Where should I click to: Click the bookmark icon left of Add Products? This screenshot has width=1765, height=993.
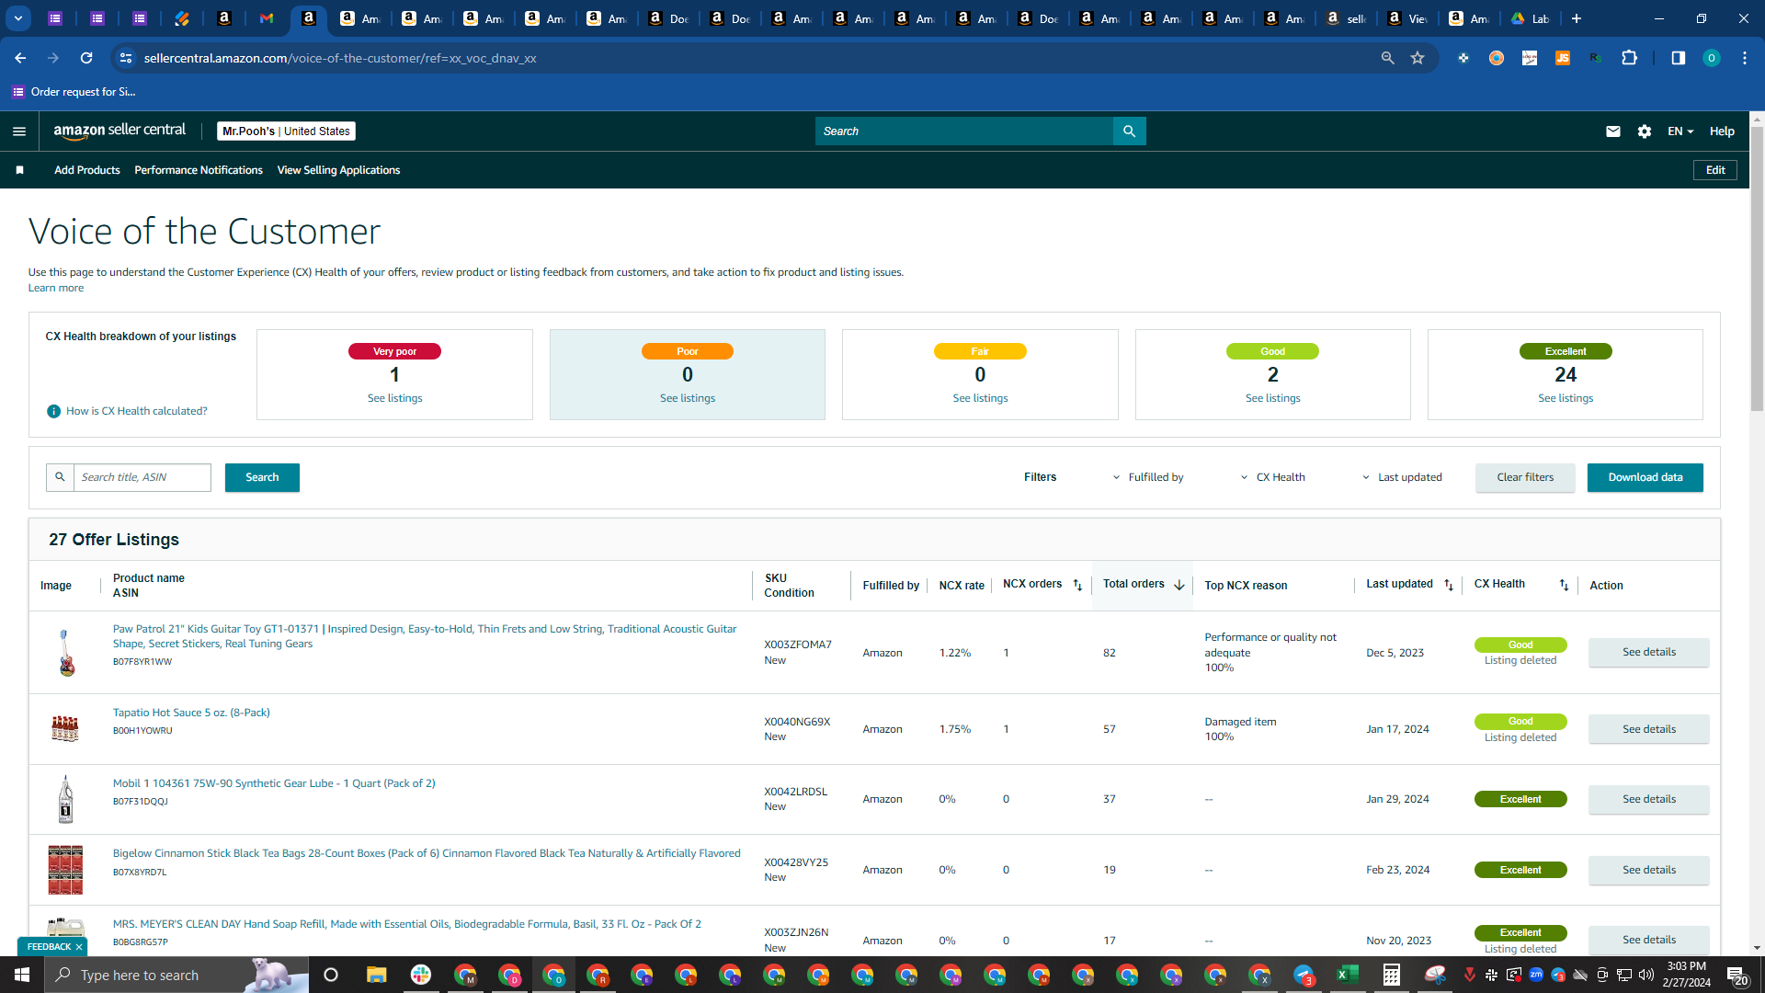(20, 170)
